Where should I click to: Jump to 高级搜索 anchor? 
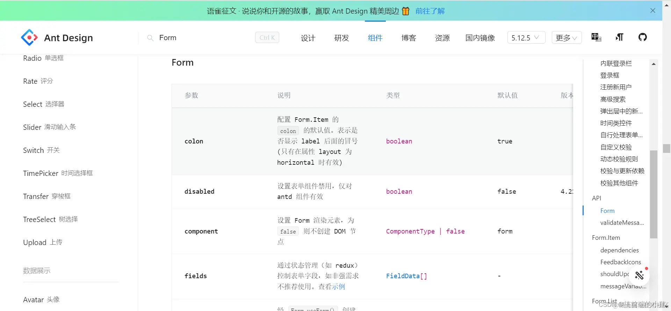point(613,99)
